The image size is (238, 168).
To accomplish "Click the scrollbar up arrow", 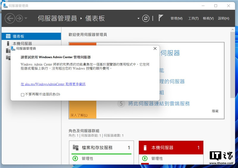I will pos(233,30).
